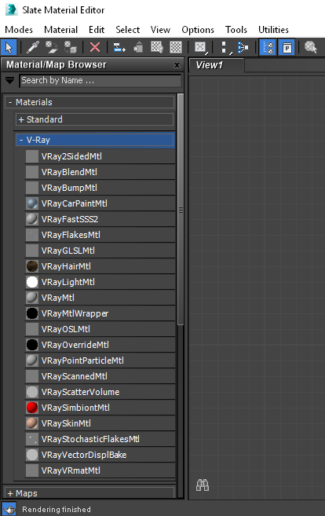Open the Tools menu
The image size is (325, 516).
tap(236, 30)
